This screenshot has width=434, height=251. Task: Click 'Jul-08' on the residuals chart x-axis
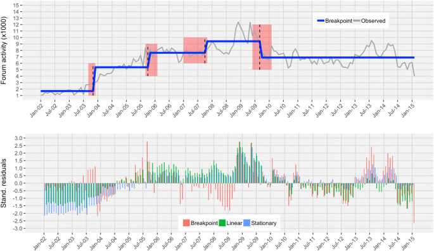point(224,243)
